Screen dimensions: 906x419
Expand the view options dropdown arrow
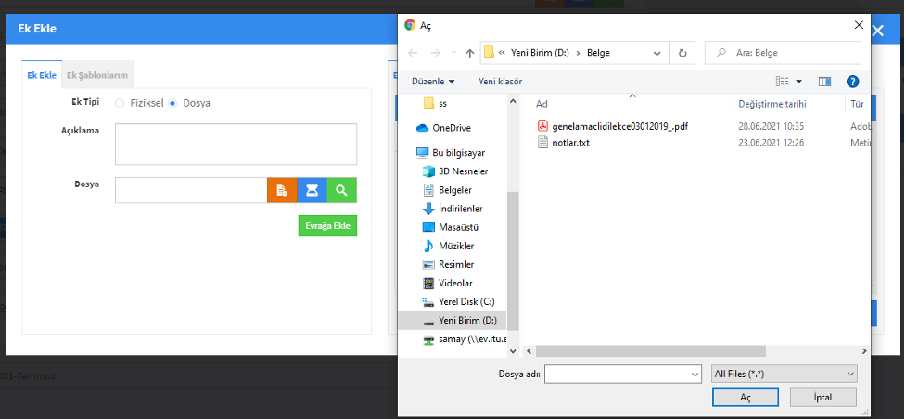(x=799, y=82)
